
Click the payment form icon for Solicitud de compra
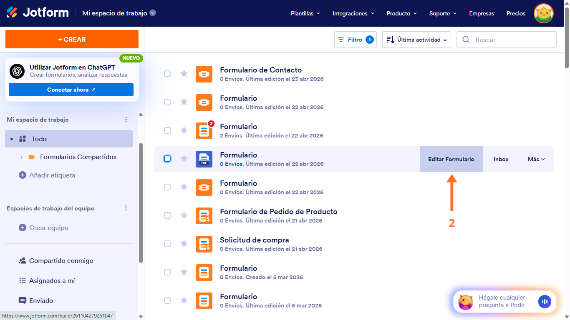(204, 244)
